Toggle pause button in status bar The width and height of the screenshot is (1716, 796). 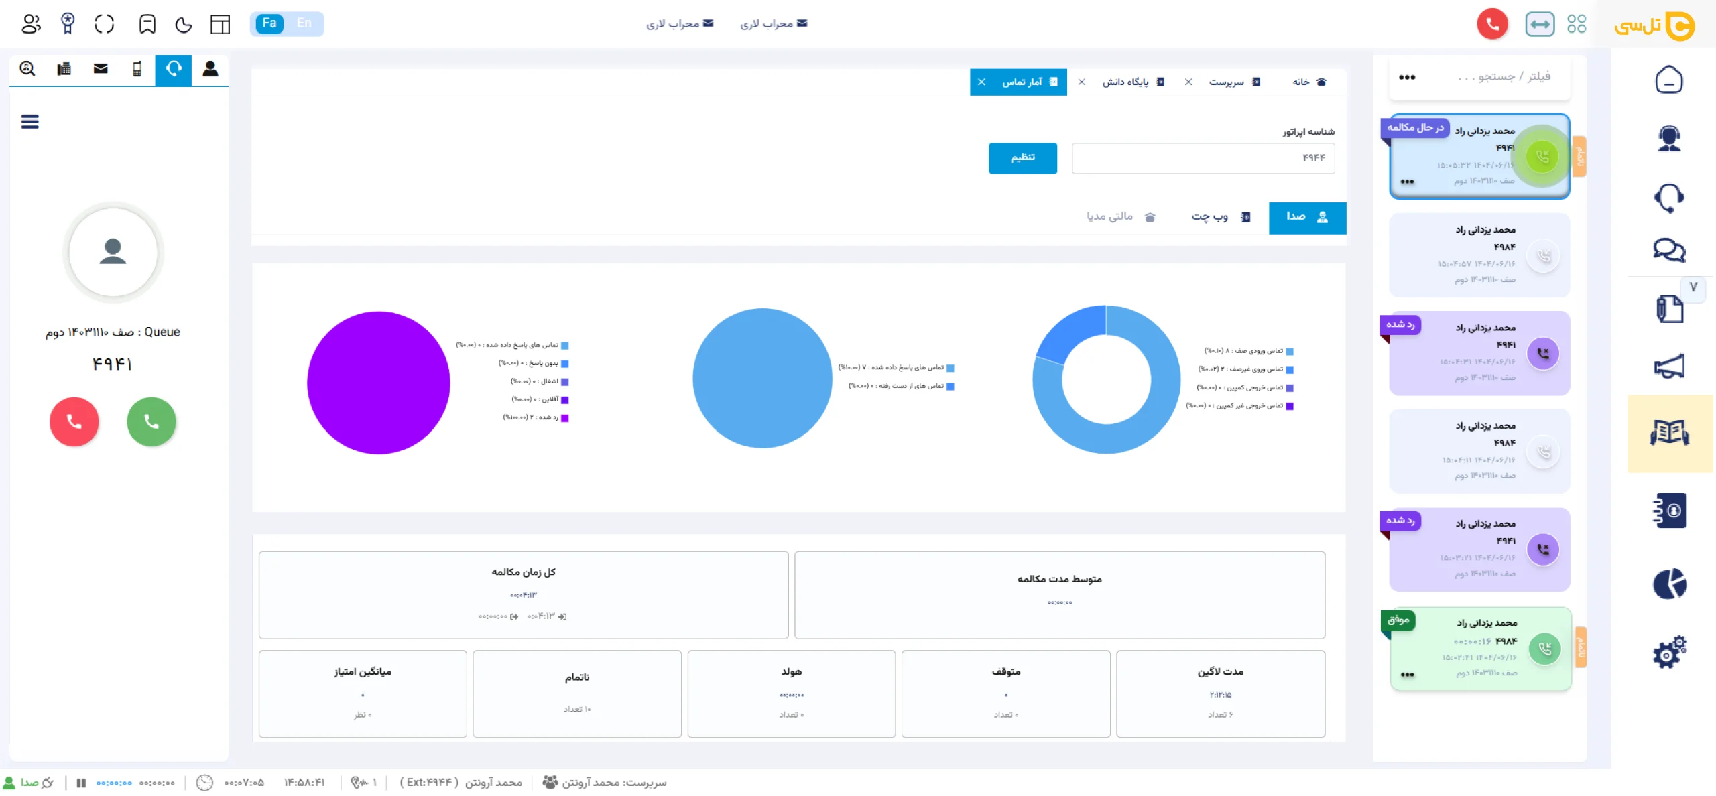(x=81, y=782)
